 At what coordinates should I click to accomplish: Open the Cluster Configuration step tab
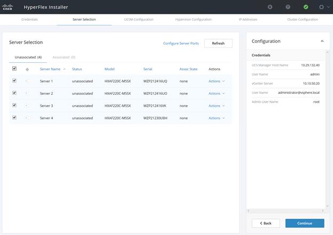pos(303,20)
